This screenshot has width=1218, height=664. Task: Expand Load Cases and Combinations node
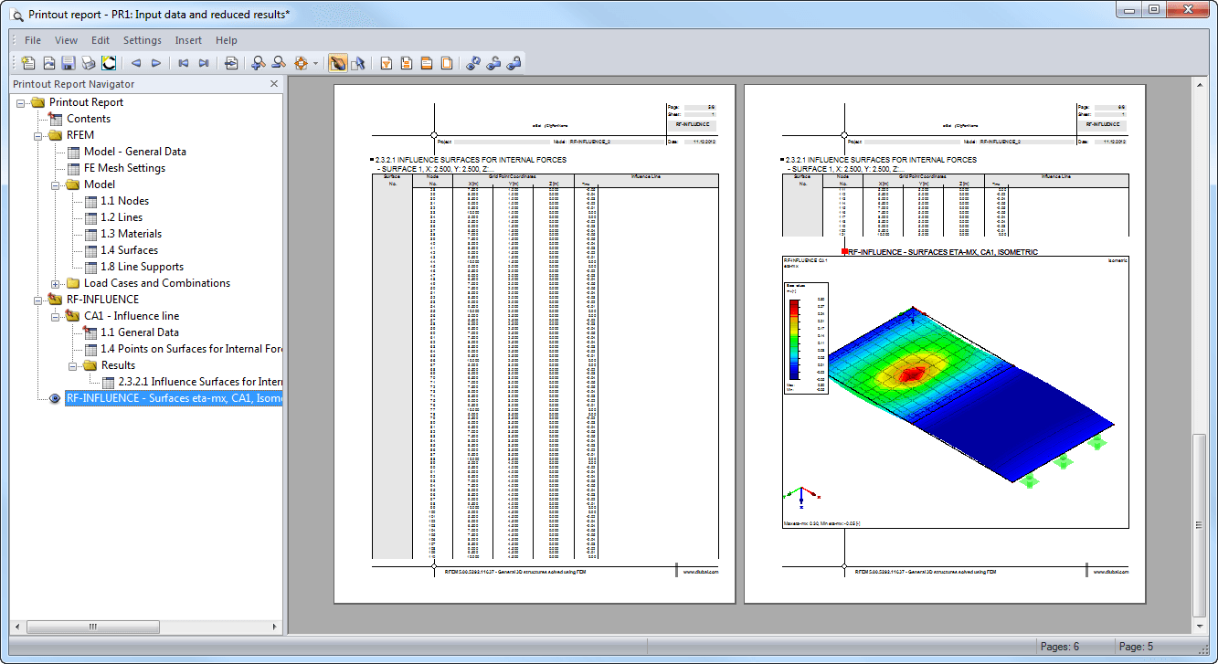57,283
